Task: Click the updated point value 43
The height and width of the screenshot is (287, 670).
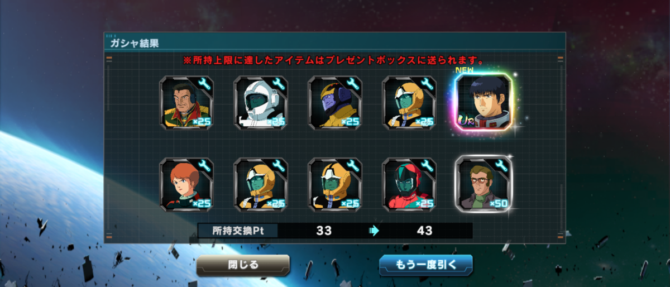Action: click(424, 231)
